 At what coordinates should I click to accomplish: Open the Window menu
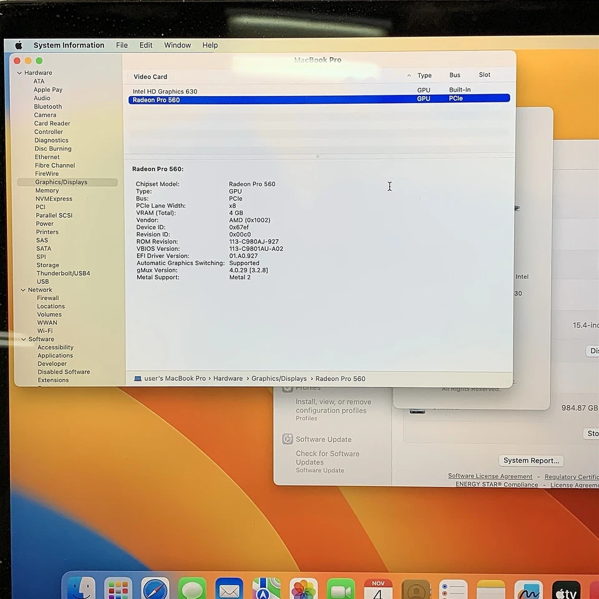pos(177,45)
